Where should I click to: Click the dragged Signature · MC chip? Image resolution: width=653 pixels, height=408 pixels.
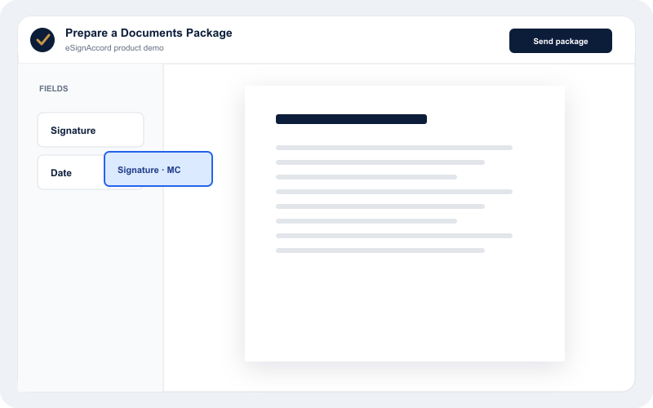[x=158, y=169]
